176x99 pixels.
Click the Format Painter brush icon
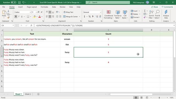click(8, 17)
